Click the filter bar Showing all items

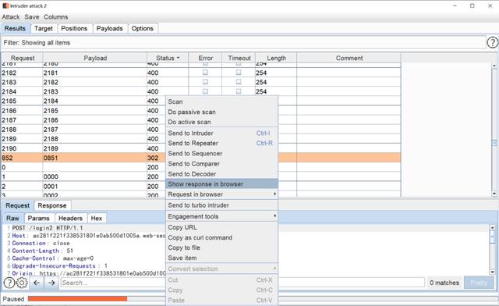click(243, 42)
